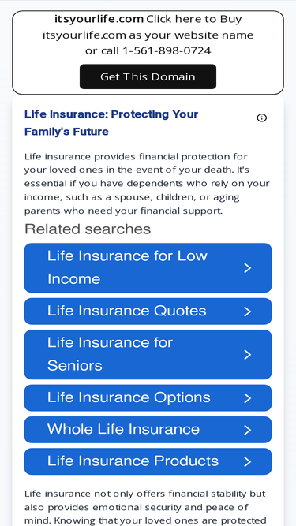Open the Life Insurance for Seniors result
Image resolution: width=296 pixels, height=526 pixels.
coord(148,355)
